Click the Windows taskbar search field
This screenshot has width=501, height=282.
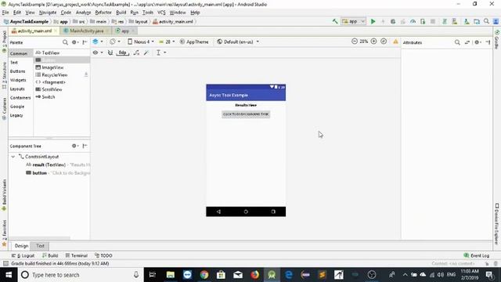tap(81, 275)
